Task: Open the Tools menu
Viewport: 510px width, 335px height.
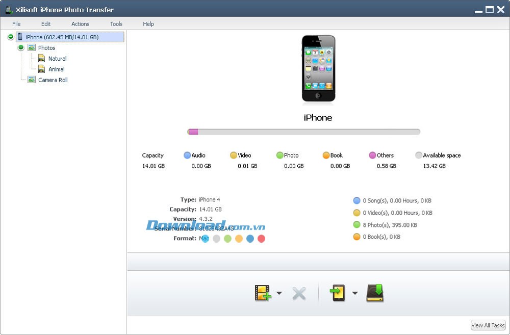Action: coord(116,24)
